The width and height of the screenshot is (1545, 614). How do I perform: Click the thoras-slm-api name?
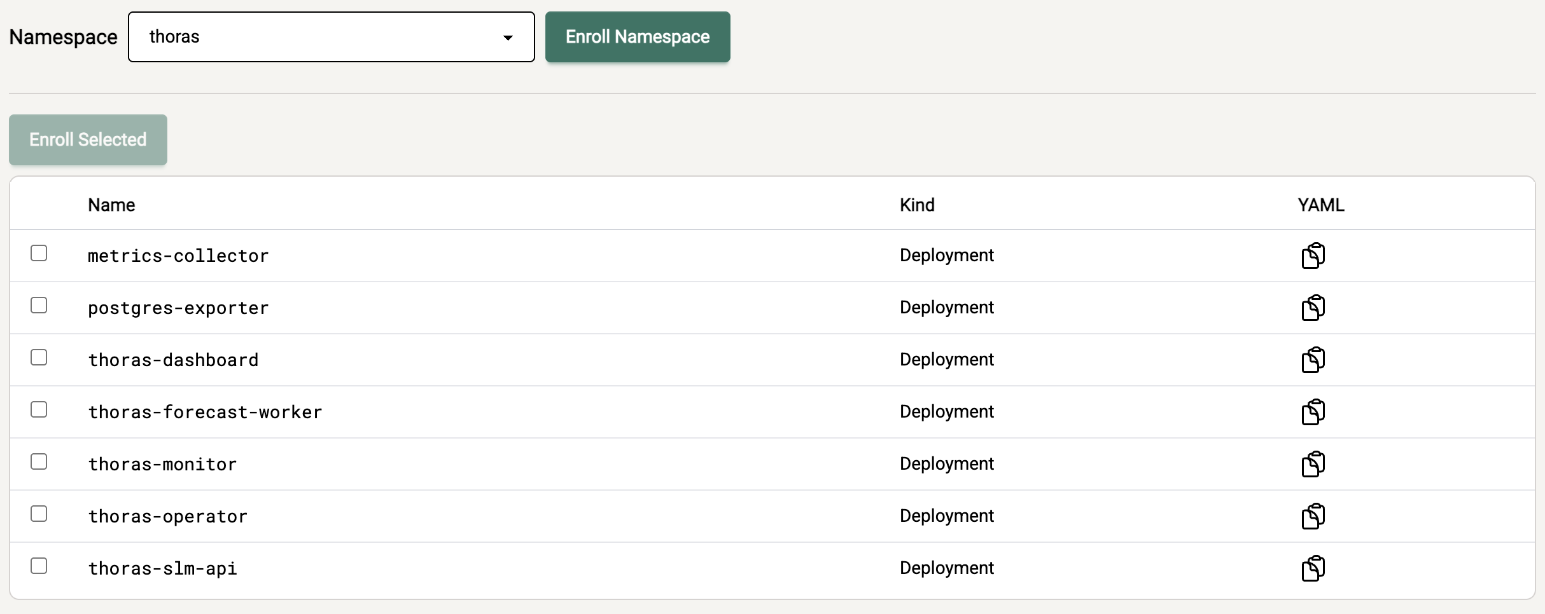click(162, 569)
